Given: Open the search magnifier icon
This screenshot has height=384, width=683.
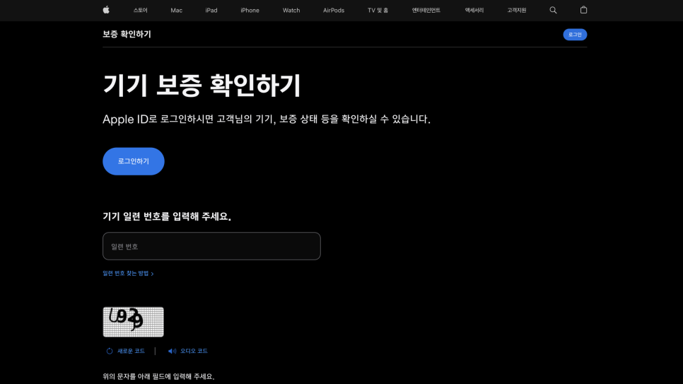Looking at the screenshot, I should click(553, 10).
